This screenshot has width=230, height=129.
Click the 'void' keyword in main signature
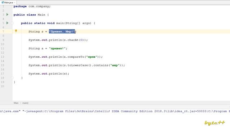[x=51, y=23]
